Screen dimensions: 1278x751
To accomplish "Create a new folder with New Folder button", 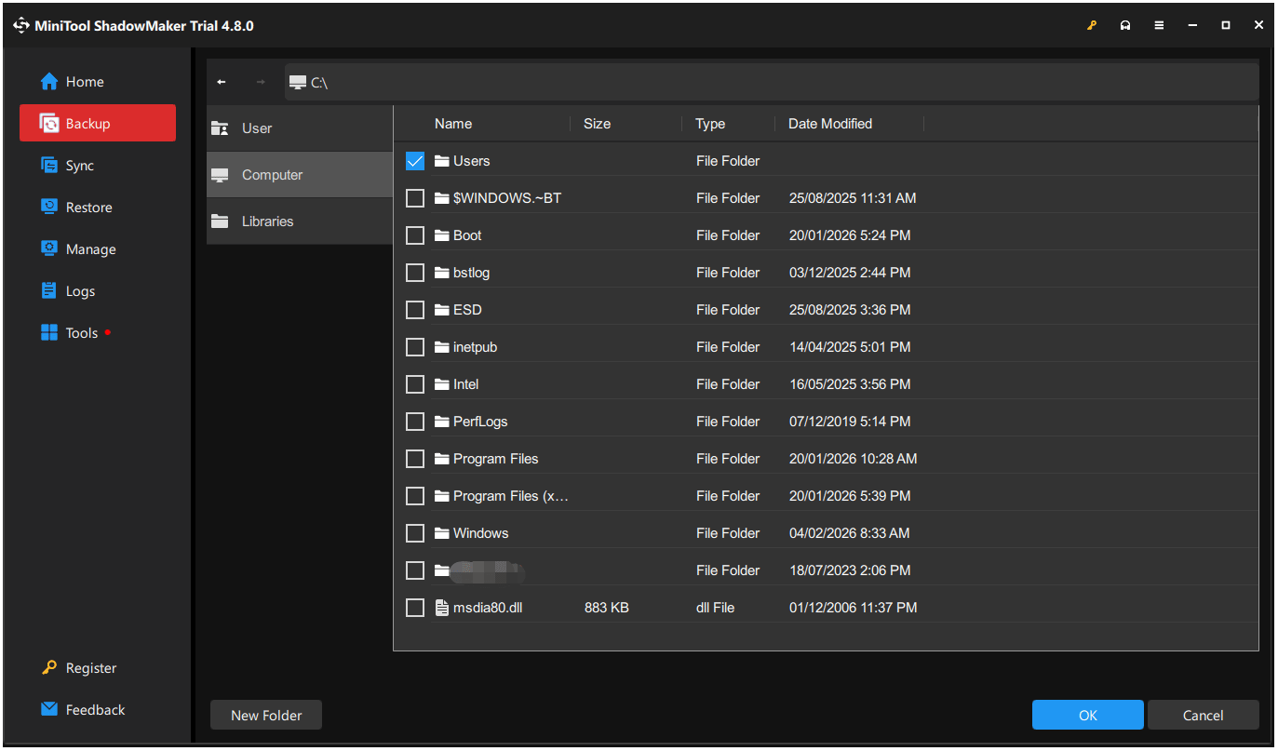I will click(265, 715).
